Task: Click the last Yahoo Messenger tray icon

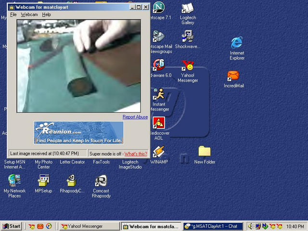Action: click(279, 227)
